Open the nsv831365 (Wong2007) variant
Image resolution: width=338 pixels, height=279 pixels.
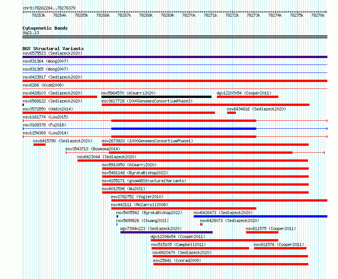(x=46, y=69)
